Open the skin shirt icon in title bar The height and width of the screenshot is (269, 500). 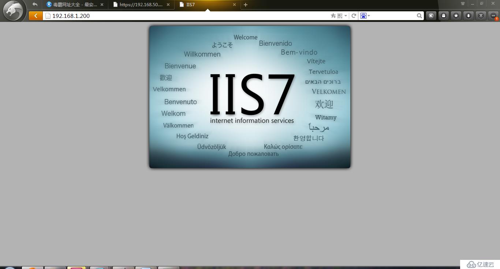tap(463, 4)
